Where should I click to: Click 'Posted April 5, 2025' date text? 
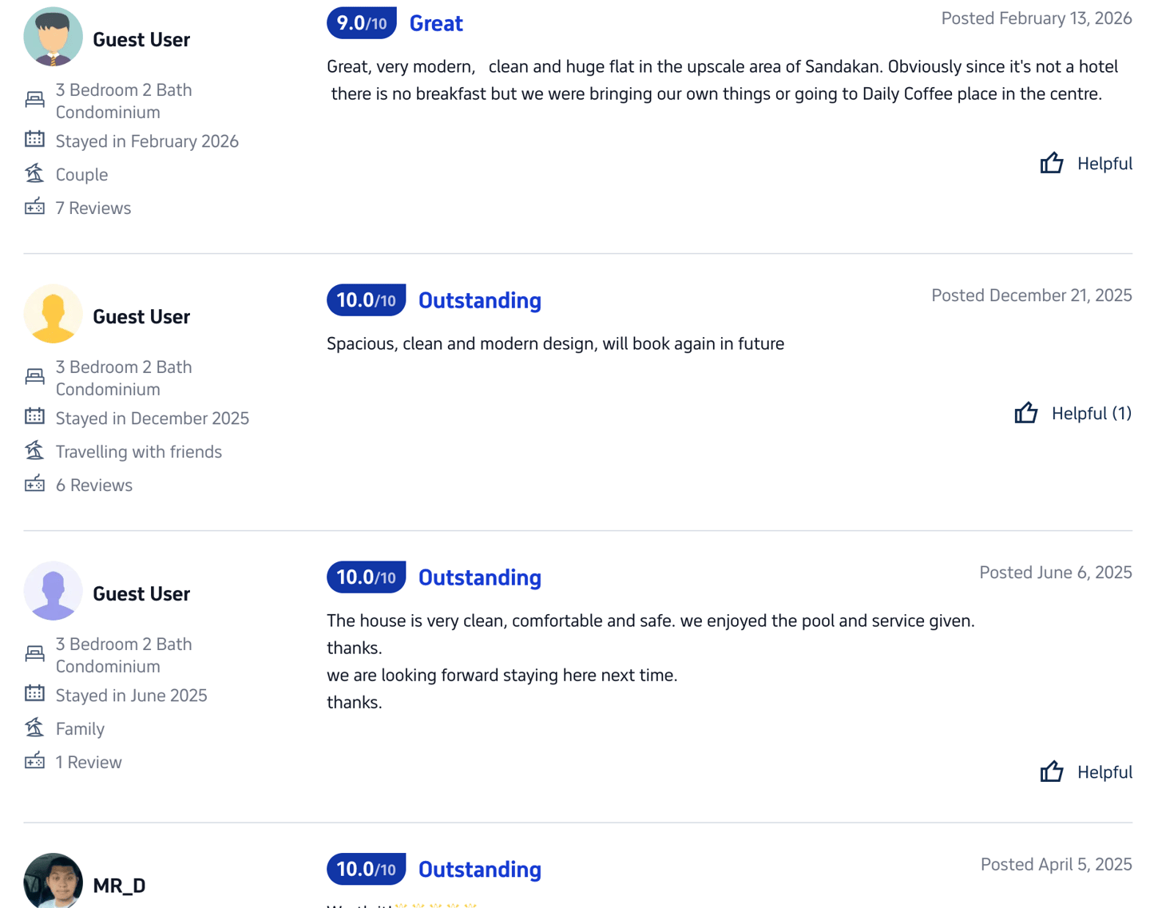[1056, 864]
